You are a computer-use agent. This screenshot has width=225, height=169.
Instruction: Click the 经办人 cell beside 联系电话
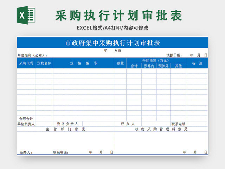[x=128, y=124]
